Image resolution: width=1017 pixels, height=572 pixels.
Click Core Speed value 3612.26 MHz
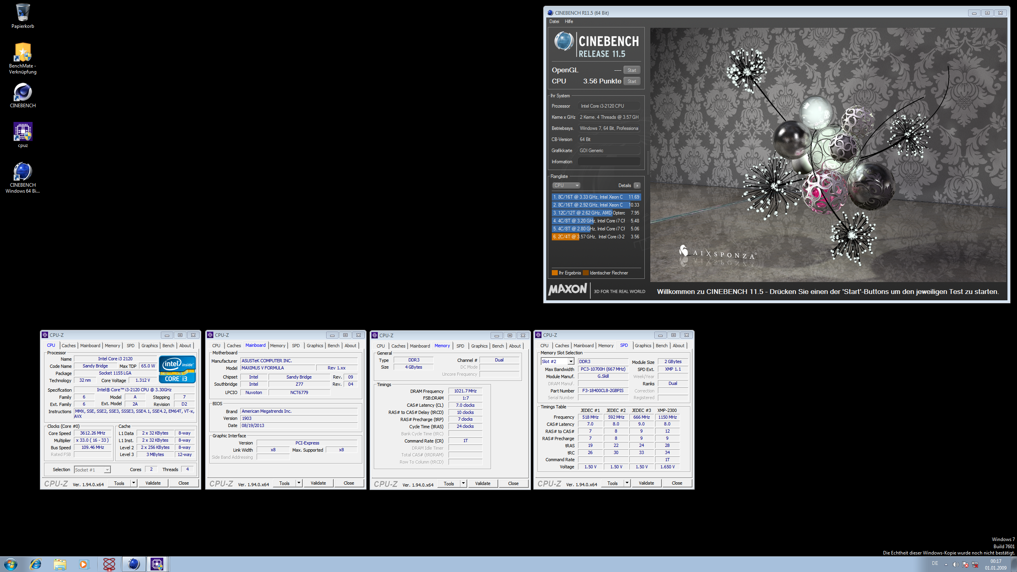pyautogui.click(x=93, y=433)
